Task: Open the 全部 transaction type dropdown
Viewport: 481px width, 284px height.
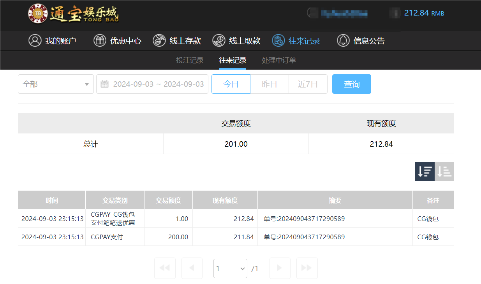Action: [x=55, y=84]
